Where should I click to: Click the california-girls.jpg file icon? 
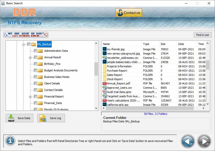104,104
